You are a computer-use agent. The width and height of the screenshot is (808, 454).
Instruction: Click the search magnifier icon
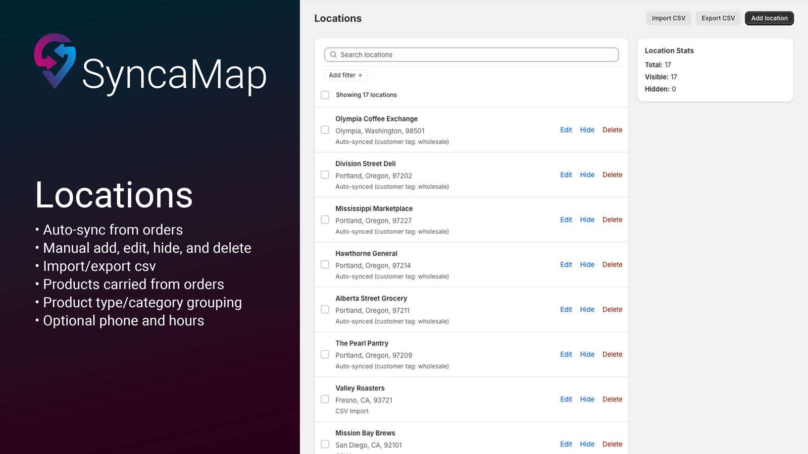tap(333, 54)
